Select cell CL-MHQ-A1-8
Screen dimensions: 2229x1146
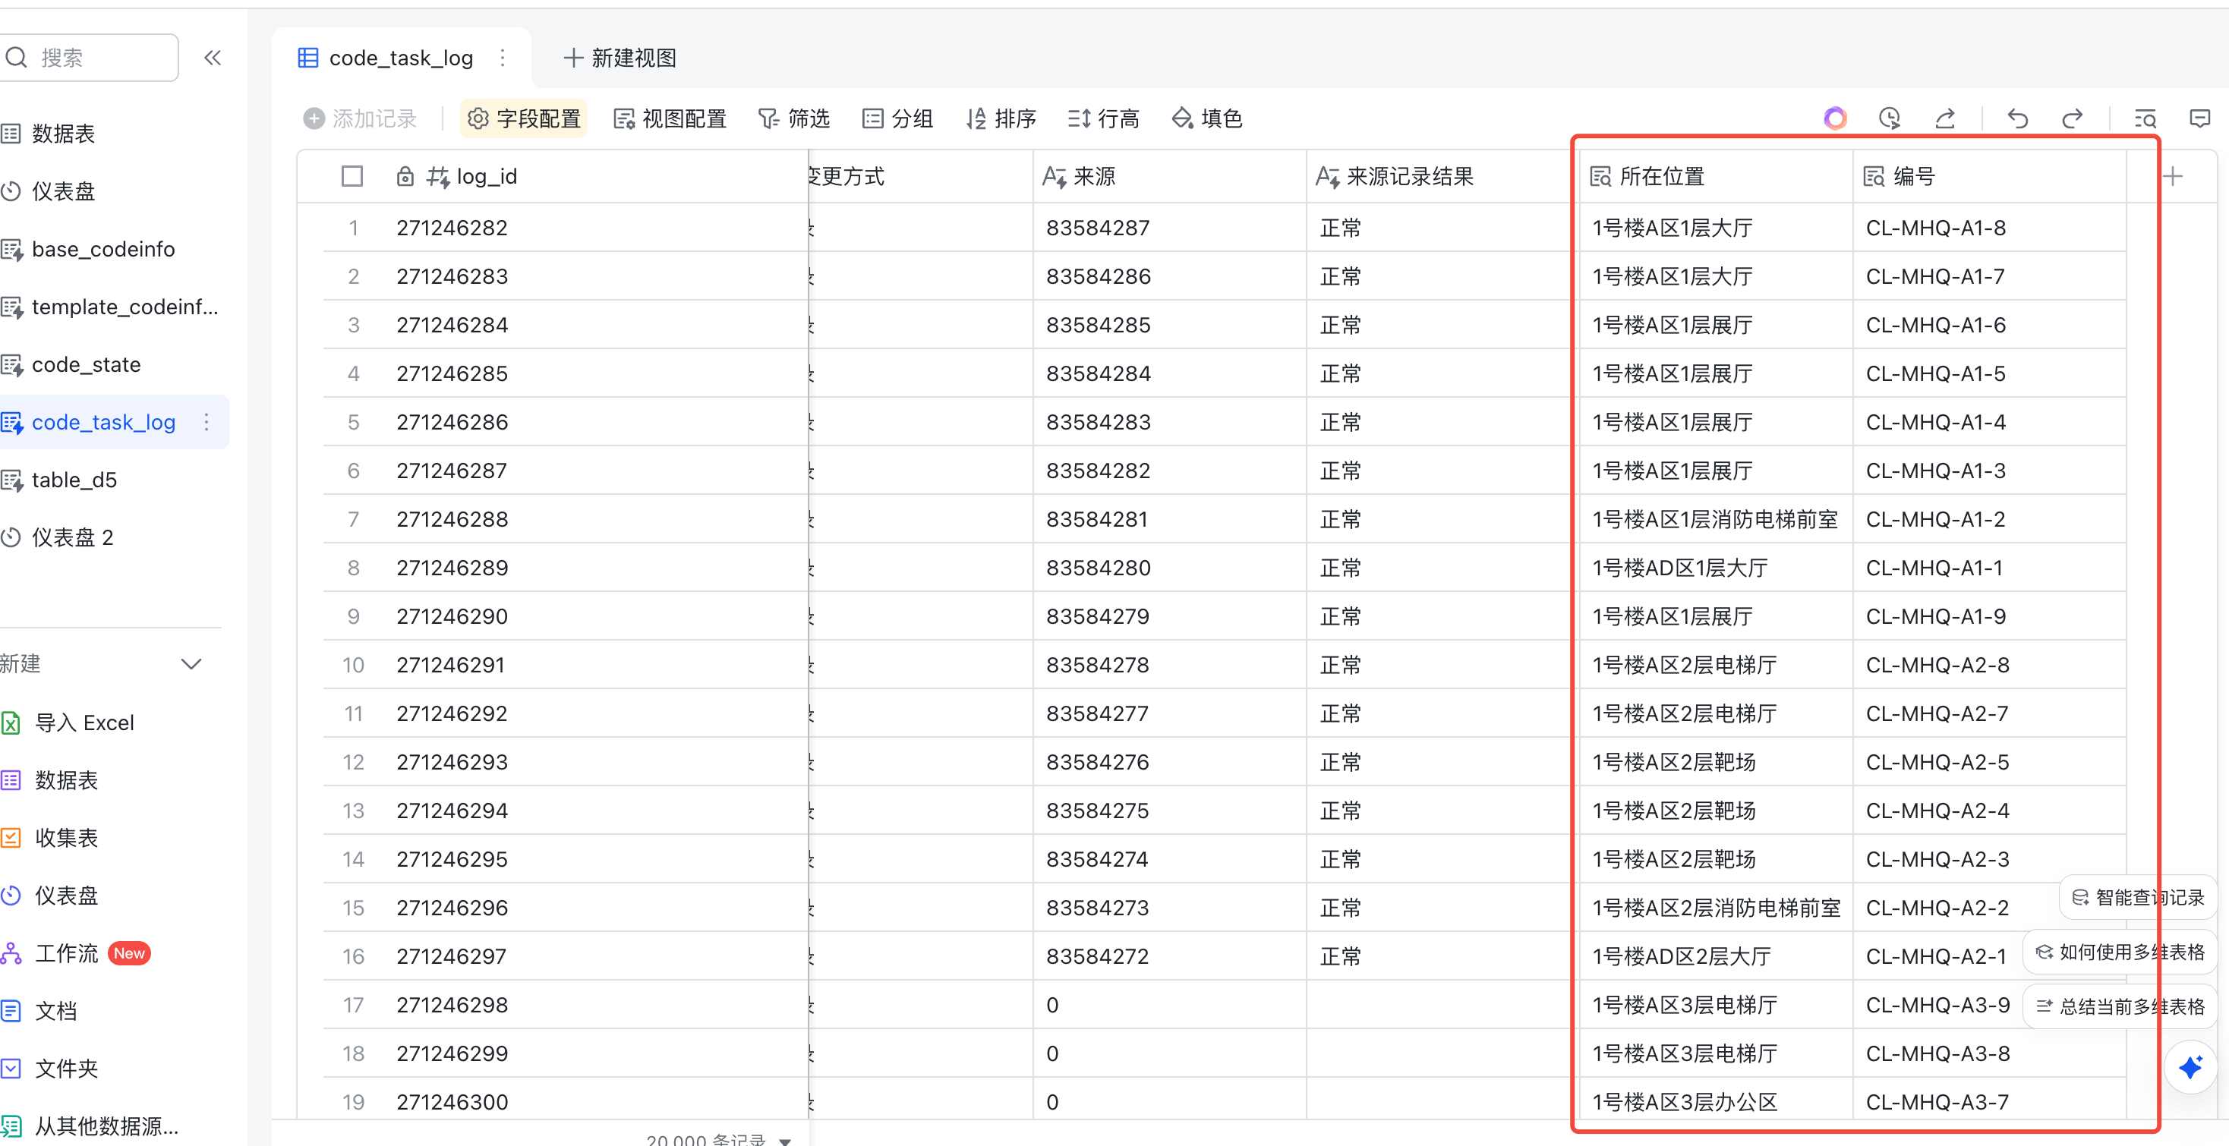tap(1989, 228)
